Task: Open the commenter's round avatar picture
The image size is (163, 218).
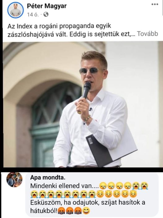Action: 14,179
